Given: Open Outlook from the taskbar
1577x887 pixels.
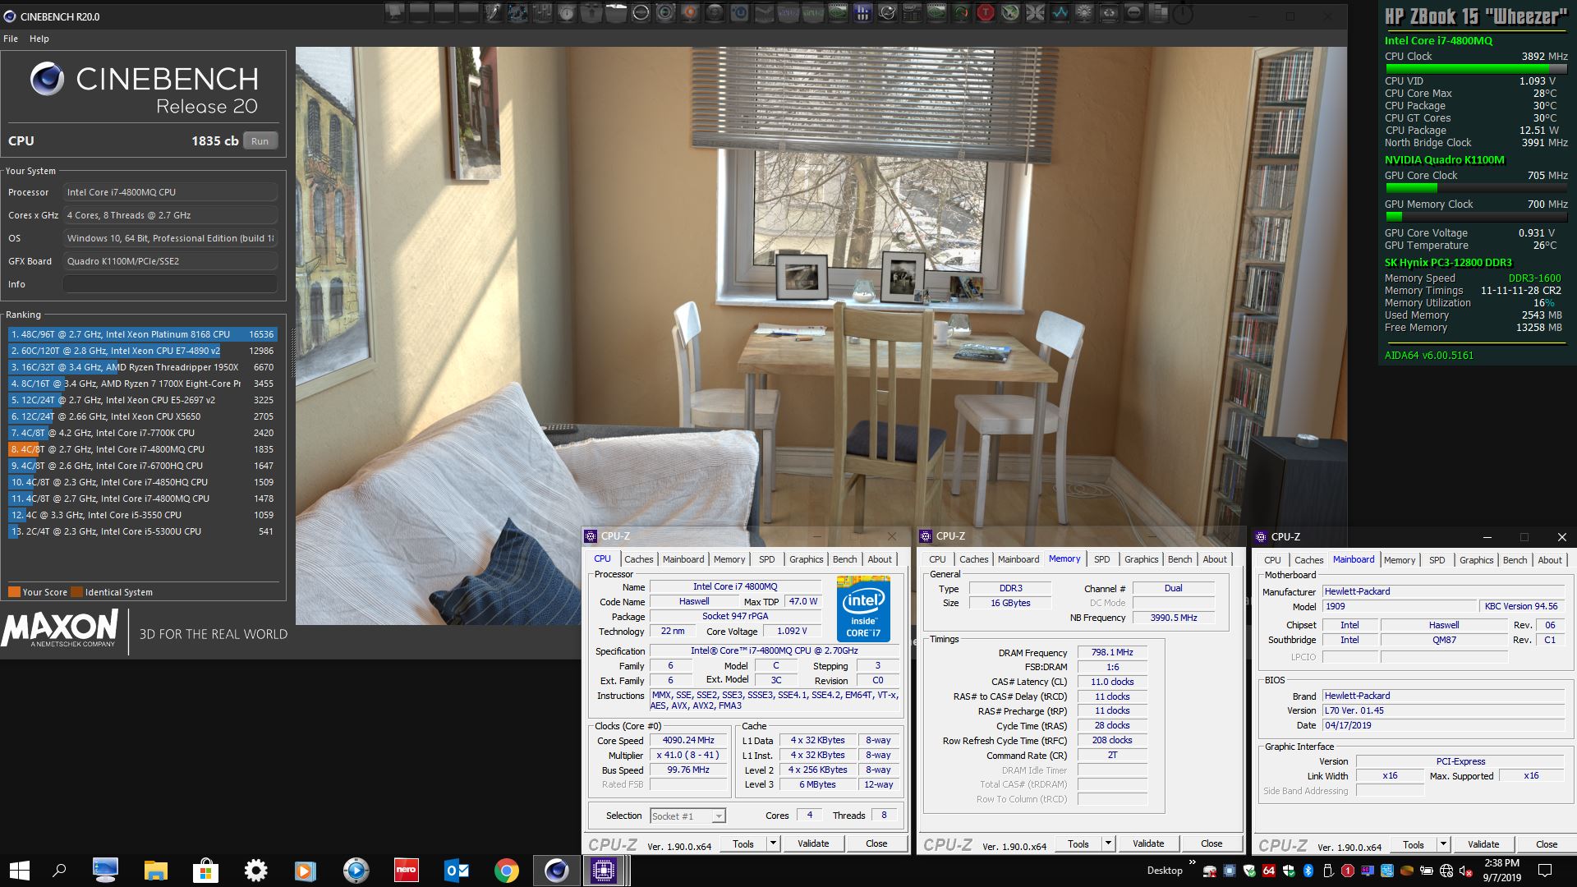Looking at the screenshot, I should [x=456, y=870].
